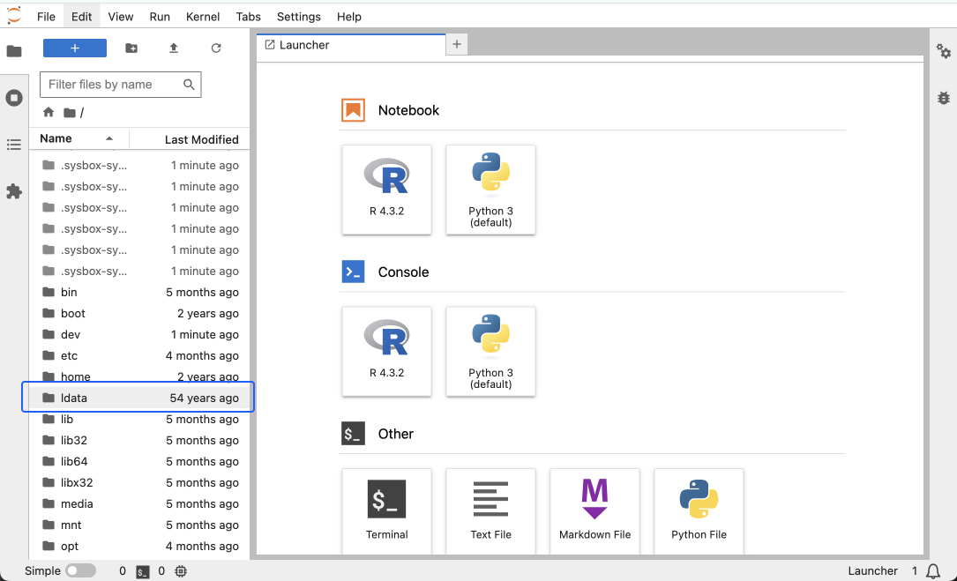Click the JupyterLab logo icon

(x=14, y=16)
